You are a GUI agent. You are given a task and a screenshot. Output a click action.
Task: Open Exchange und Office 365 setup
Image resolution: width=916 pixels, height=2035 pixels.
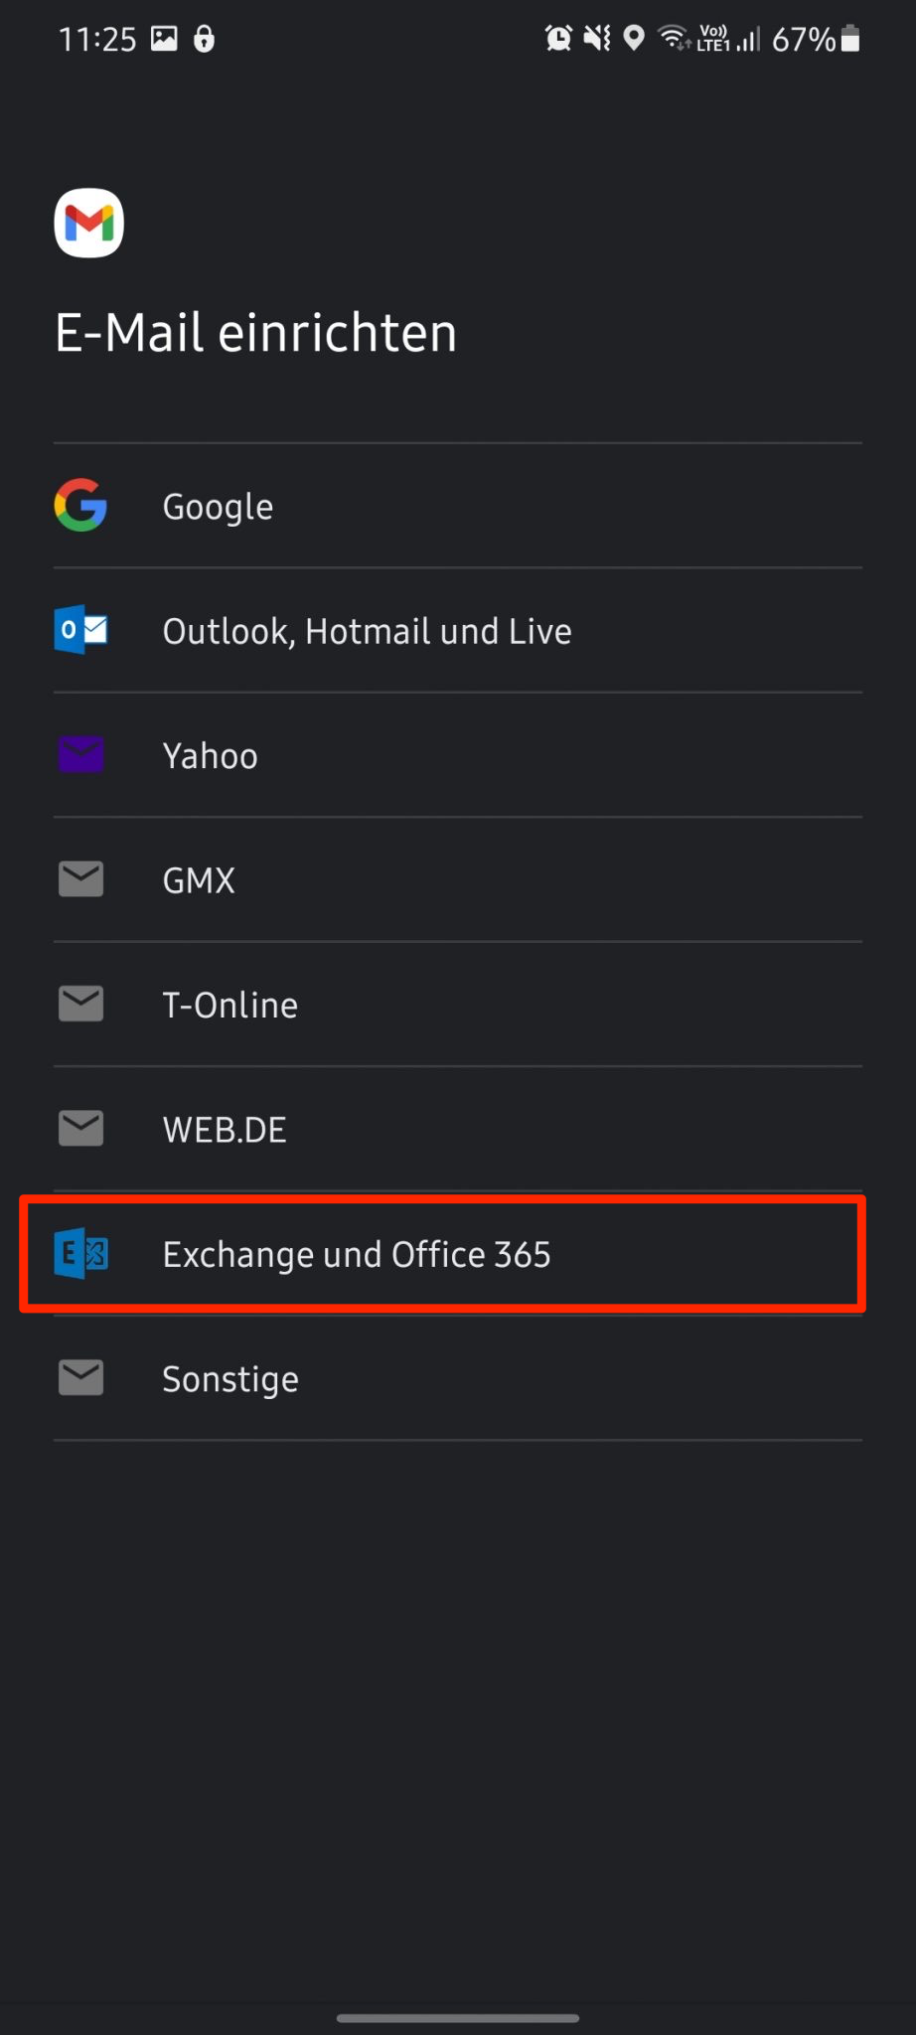tap(357, 1255)
